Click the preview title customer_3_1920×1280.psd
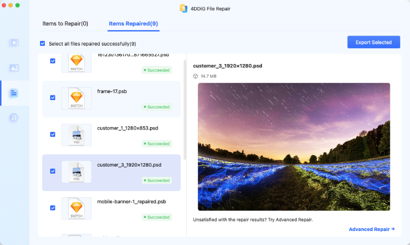Image resolution: width=410 pixels, height=245 pixels. 228,66
